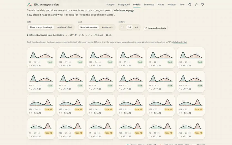
Task: Set restarts to 48
Action: 136,27
